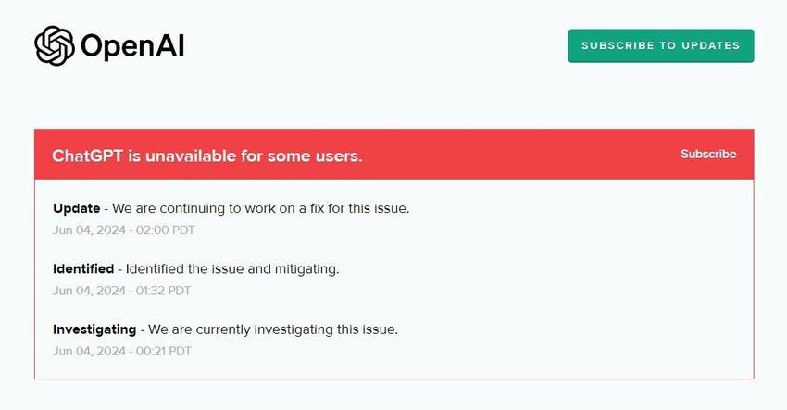
Task: Click "Identified the issue and mitigating" message
Action: [x=232, y=268]
